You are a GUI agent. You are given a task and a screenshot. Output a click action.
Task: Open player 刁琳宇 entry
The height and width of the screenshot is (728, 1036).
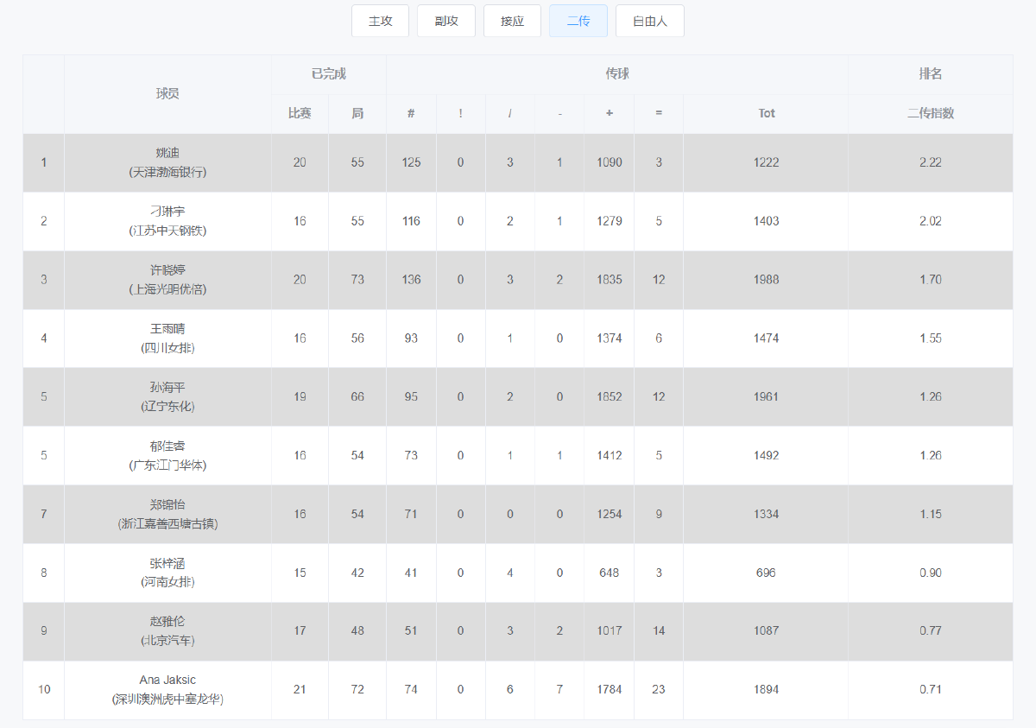(x=167, y=212)
